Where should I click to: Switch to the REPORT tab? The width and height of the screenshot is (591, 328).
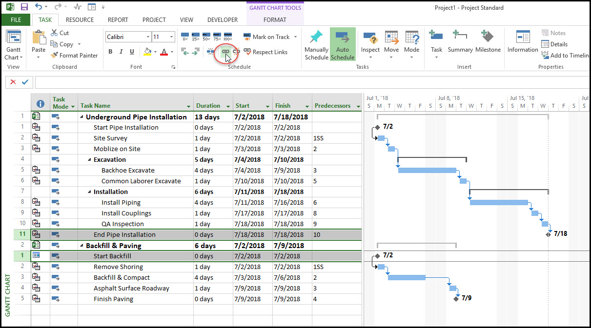point(118,20)
